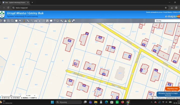Viewport: 180px width, 105px height.
Task: Open the browser profile icon
Action: [x=176, y=8]
